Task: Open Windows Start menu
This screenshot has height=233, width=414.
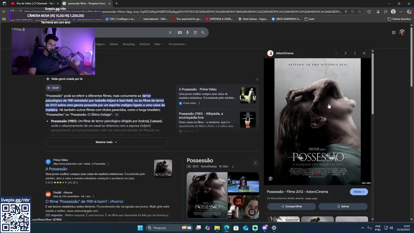Action: coord(140,228)
